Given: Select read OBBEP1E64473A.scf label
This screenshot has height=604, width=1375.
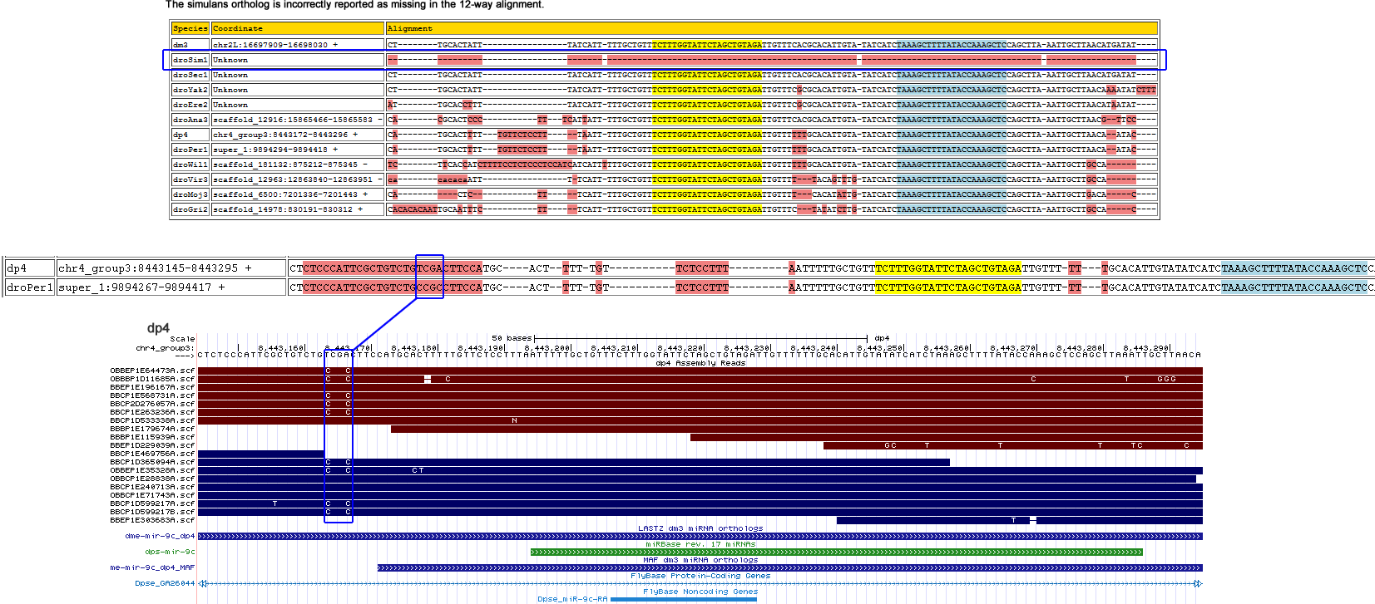Looking at the screenshot, I should coord(152,371).
